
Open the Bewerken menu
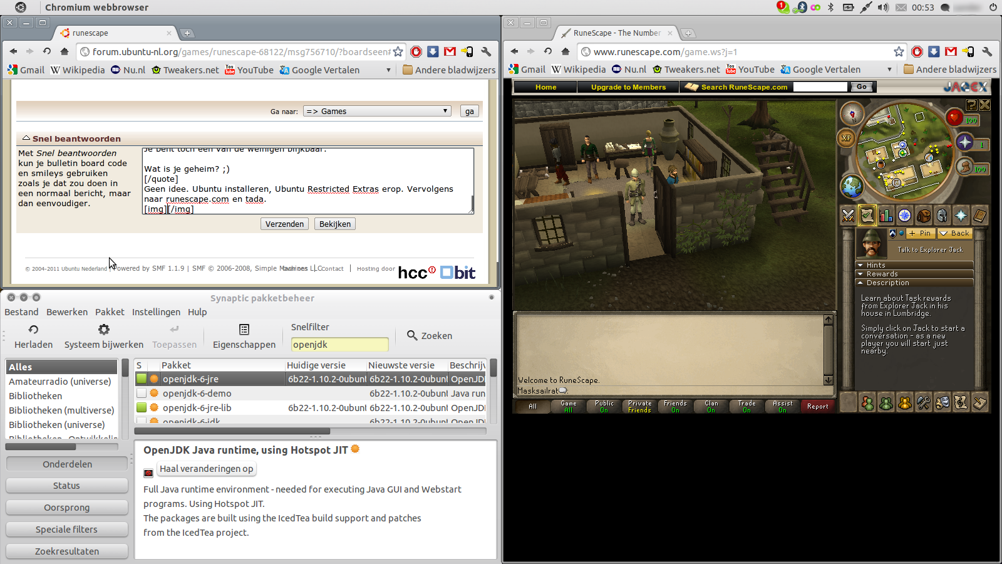(67, 312)
